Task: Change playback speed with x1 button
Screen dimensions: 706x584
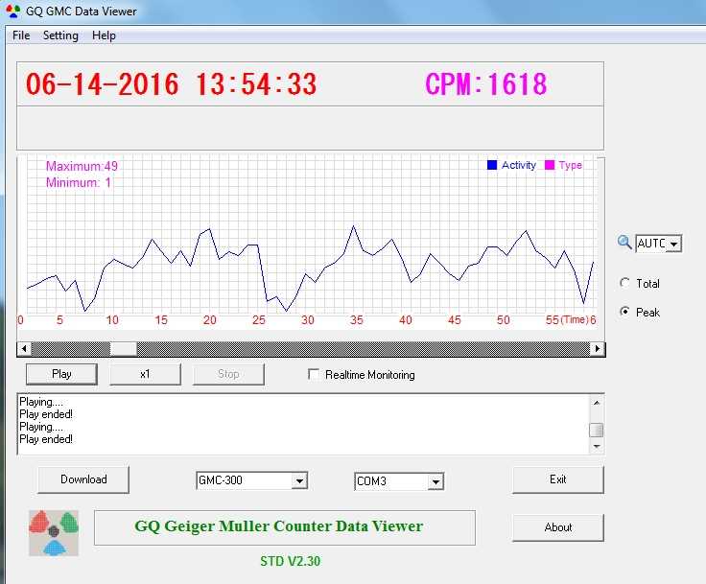Action: 145,374
